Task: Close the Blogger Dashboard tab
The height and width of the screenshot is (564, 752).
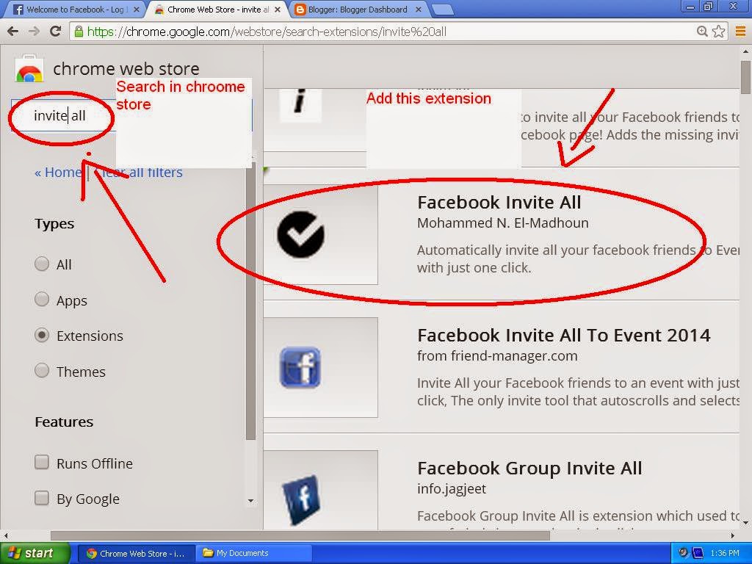Action: click(418, 9)
